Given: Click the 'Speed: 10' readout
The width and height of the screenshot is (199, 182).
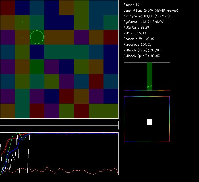Looking at the screenshot, I should tap(131, 5).
